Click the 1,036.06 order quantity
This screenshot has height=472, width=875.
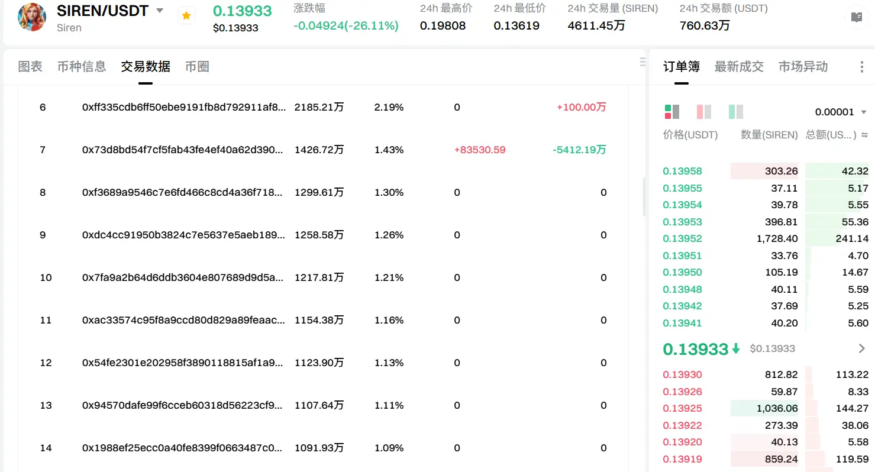coord(777,408)
